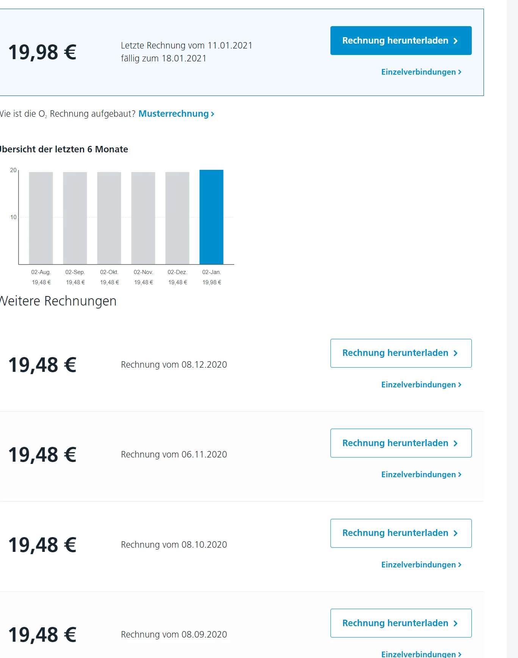The height and width of the screenshot is (658, 518).
Task: Click the blue 02-Jan. chart bar
Action: point(211,217)
